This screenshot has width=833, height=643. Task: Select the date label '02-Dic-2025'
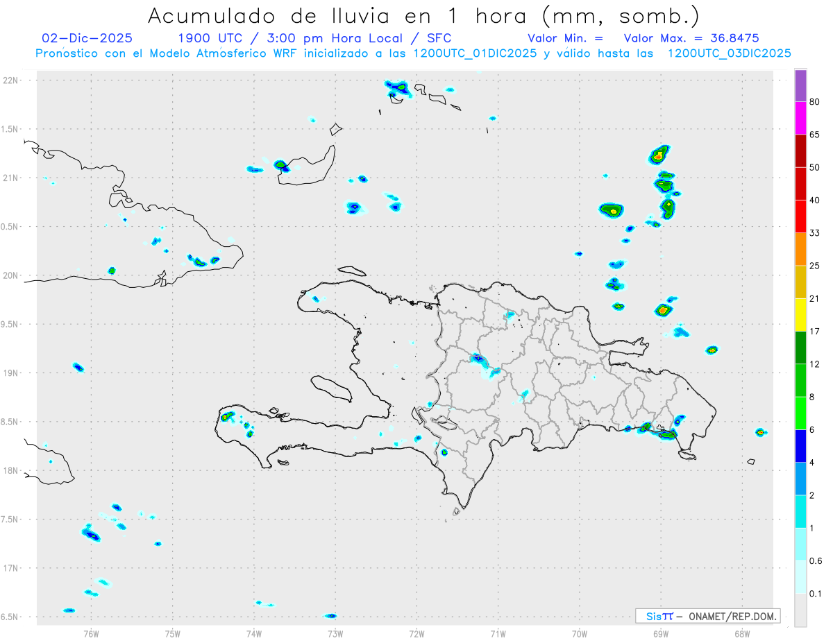(87, 38)
